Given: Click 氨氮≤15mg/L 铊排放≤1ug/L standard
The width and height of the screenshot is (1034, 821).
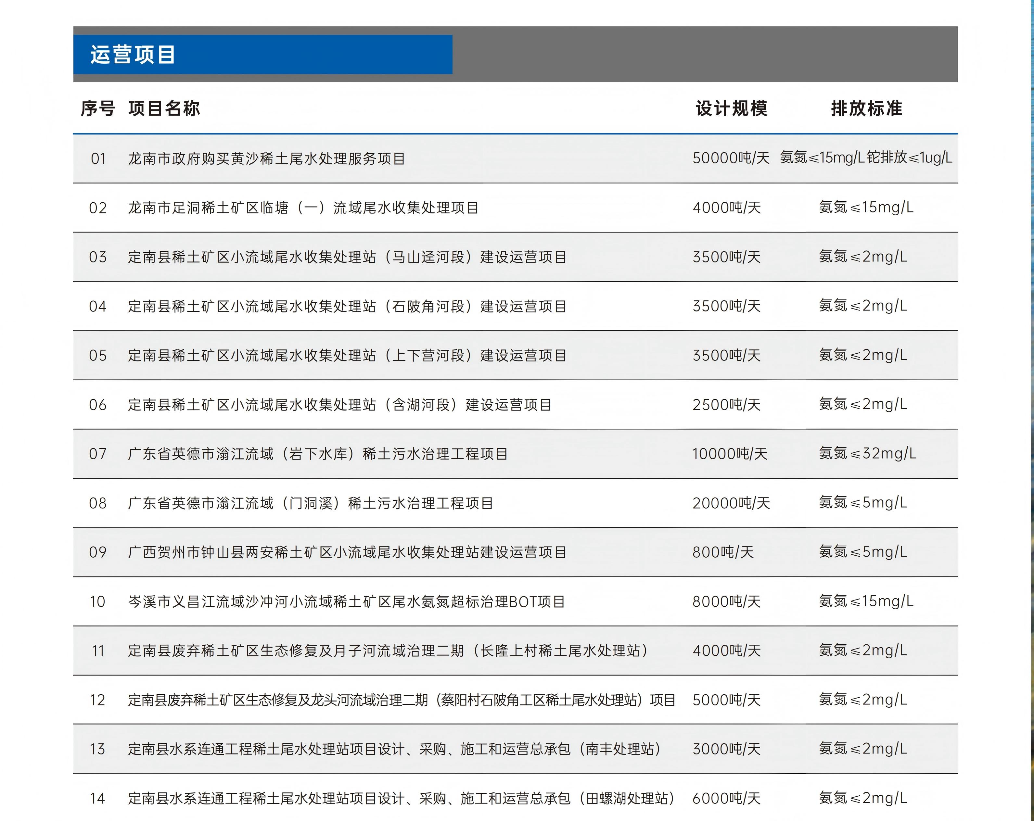Looking at the screenshot, I should 866,157.
